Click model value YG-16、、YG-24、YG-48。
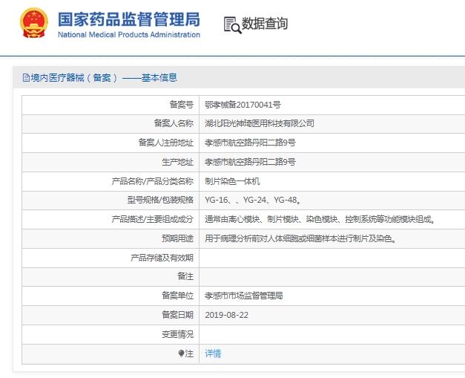 [x=253, y=200]
